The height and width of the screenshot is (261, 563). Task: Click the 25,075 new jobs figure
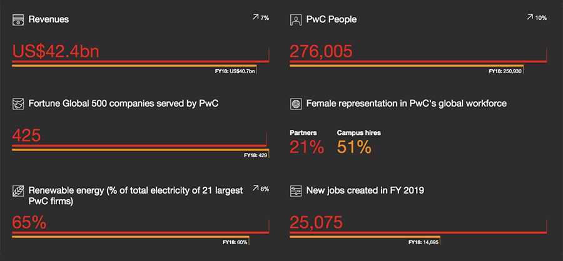click(x=316, y=223)
